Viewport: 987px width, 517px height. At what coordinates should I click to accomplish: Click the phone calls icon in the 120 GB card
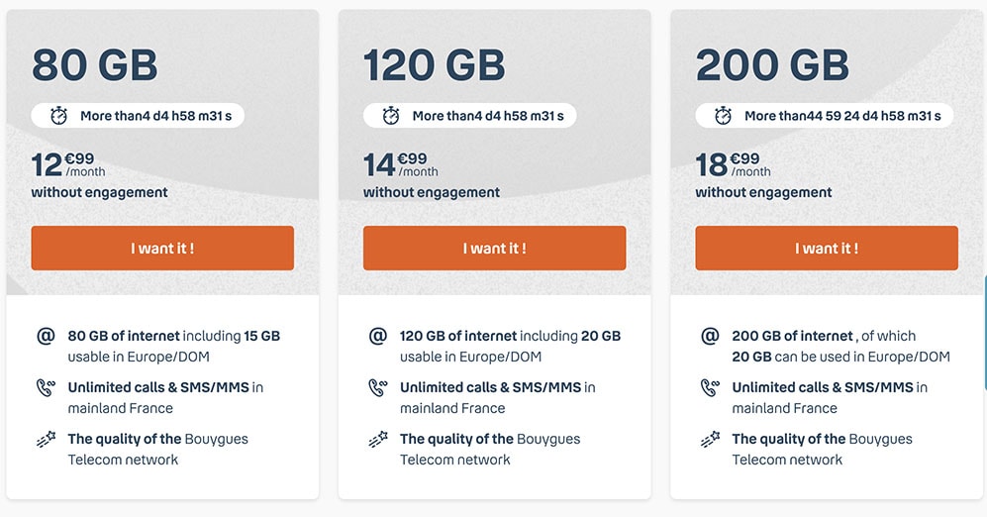click(378, 387)
